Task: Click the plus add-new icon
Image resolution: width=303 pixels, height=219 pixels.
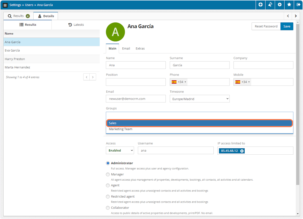Action: tap(280, 5)
